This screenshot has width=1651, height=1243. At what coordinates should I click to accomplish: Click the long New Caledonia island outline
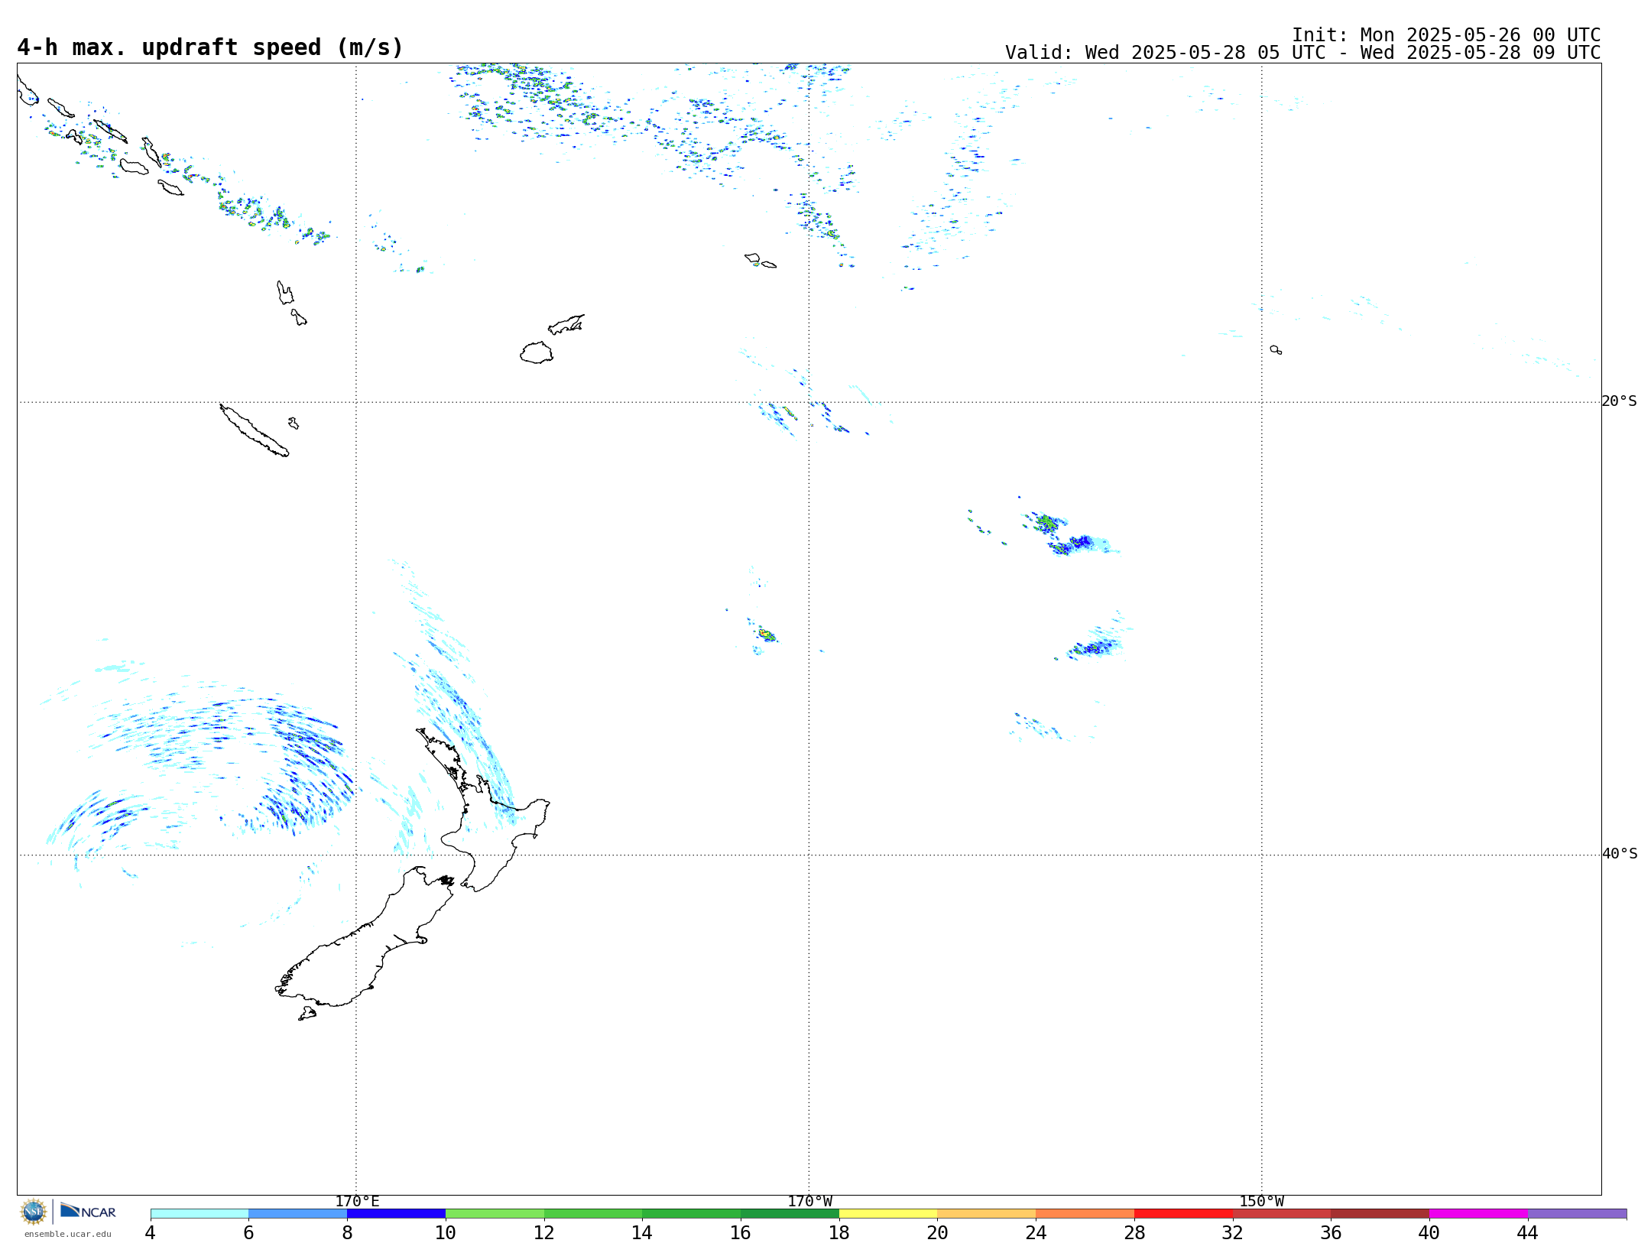point(254,430)
